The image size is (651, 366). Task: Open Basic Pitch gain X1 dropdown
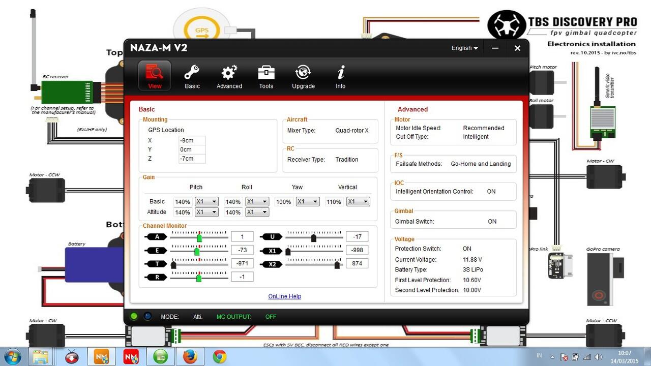point(206,202)
